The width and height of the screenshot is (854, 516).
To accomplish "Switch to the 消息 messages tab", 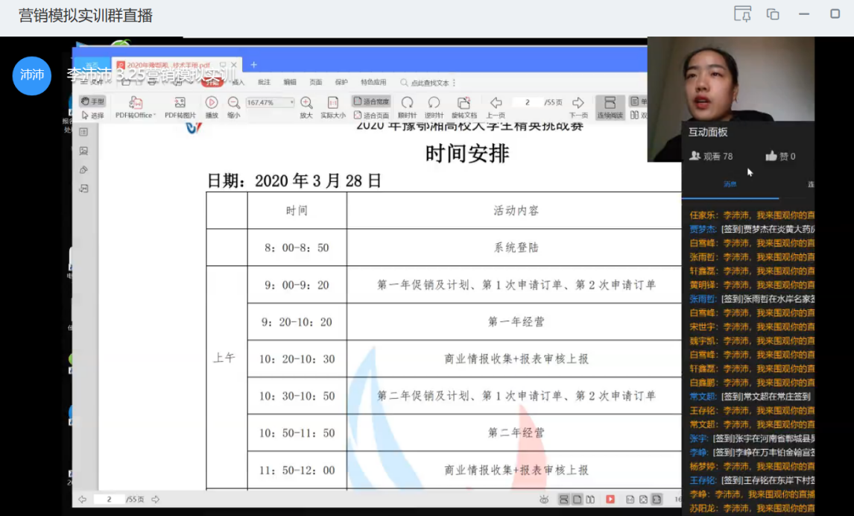I will click(730, 184).
